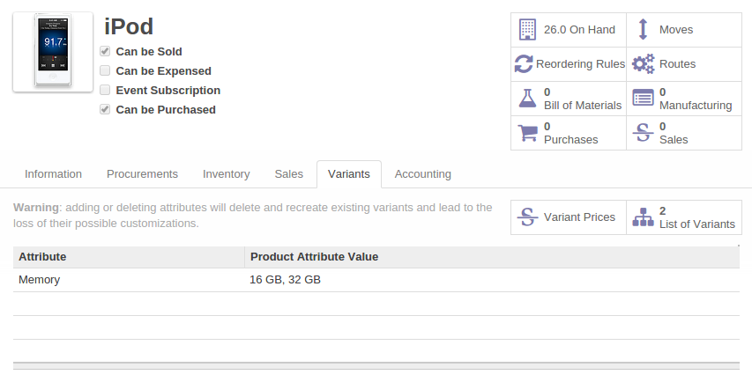Untick the Can be Purchased checkbox
Viewport: 752px width, 382px height.
105,110
